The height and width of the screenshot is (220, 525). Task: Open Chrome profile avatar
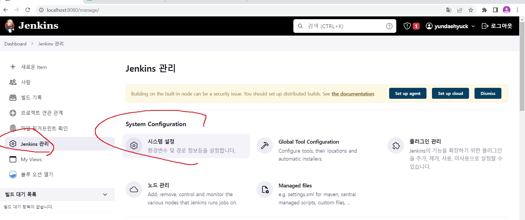pos(506,10)
